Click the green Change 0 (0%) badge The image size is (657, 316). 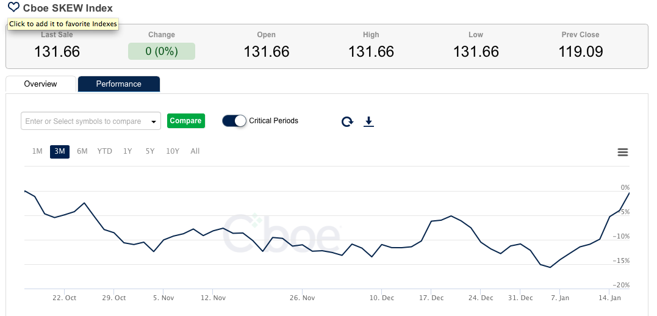coord(162,52)
